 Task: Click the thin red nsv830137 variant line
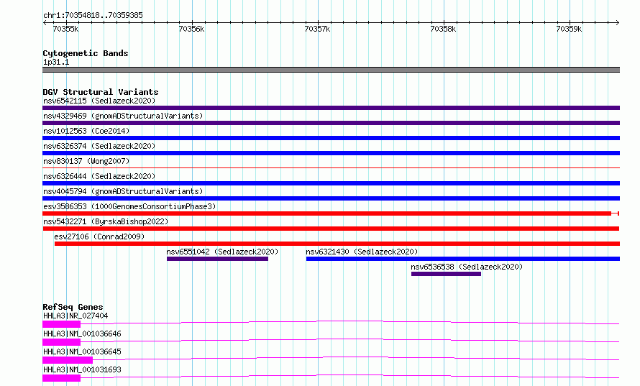pyautogui.click(x=331, y=167)
